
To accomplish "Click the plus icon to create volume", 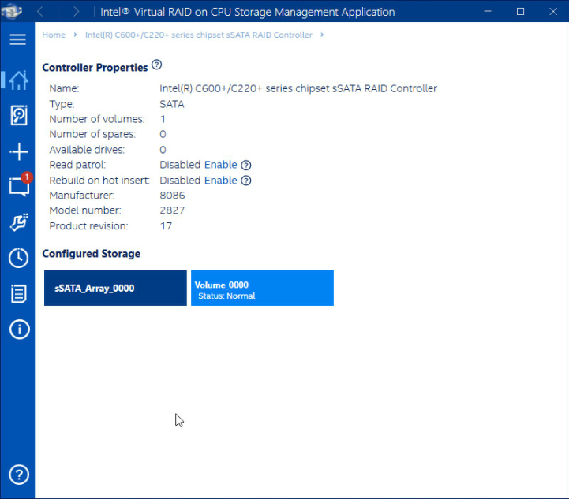I will click(18, 151).
